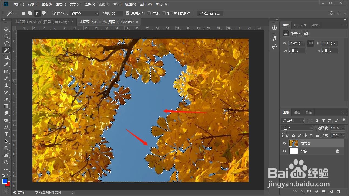The height and width of the screenshot is (196, 349).
Task: Click the New Selection mode icon
Action: point(23,13)
